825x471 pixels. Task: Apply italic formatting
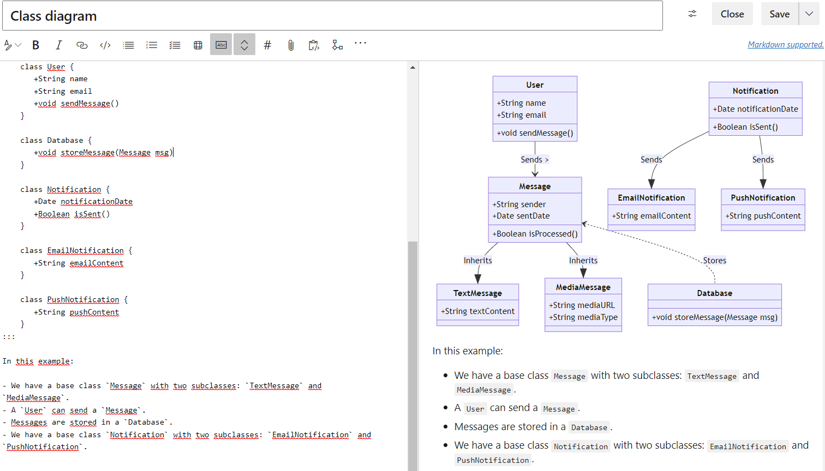coord(58,44)
